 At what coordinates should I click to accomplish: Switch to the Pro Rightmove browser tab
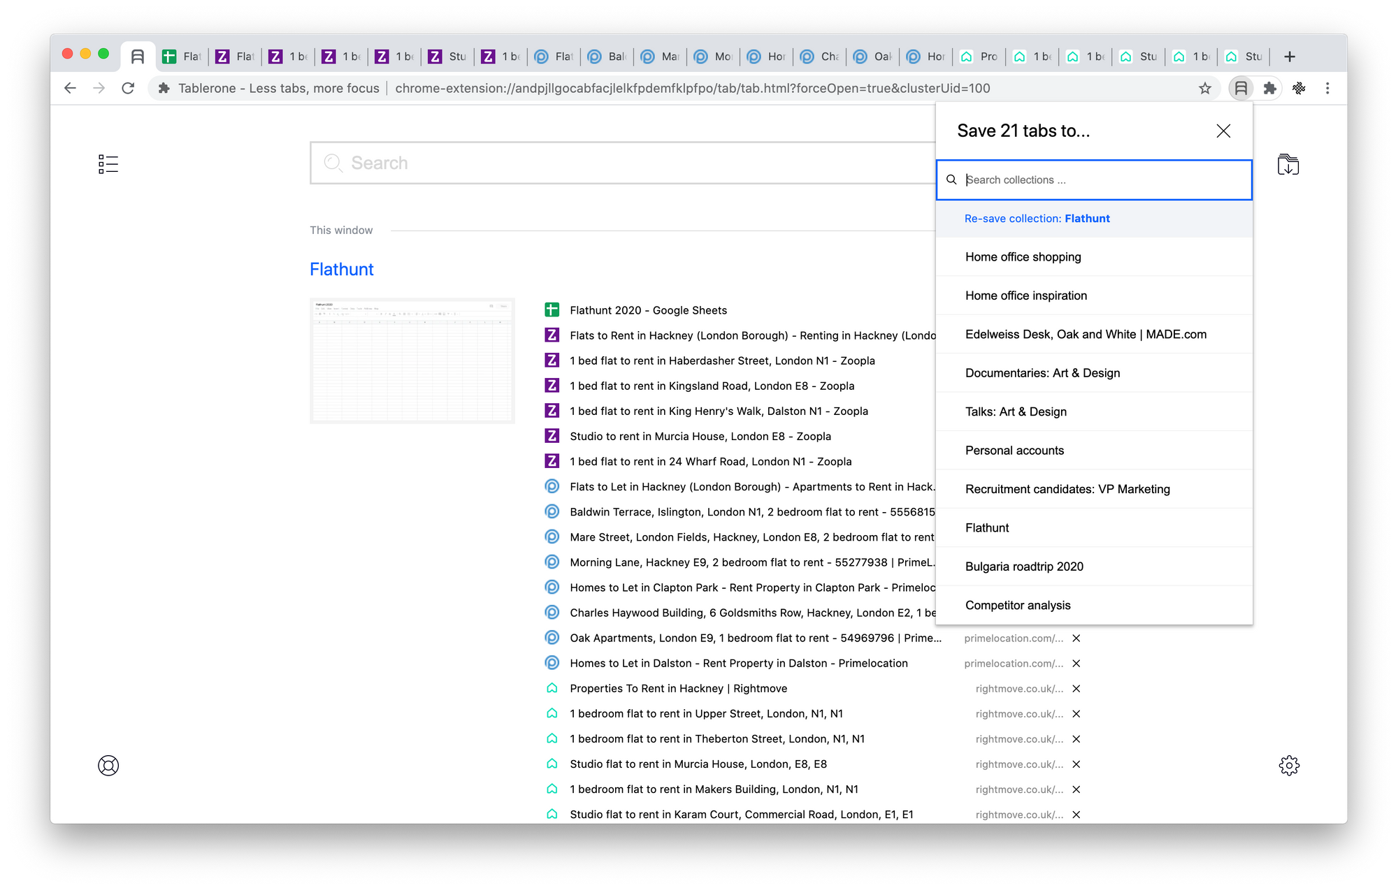tap(979, 57)
